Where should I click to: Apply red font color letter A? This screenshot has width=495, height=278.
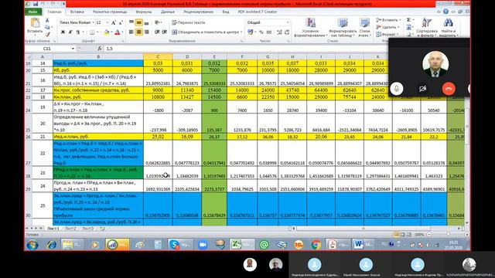click(x=118, y=32)
